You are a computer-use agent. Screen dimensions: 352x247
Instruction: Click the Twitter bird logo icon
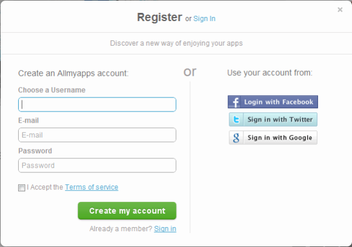[x=236, y=120]
